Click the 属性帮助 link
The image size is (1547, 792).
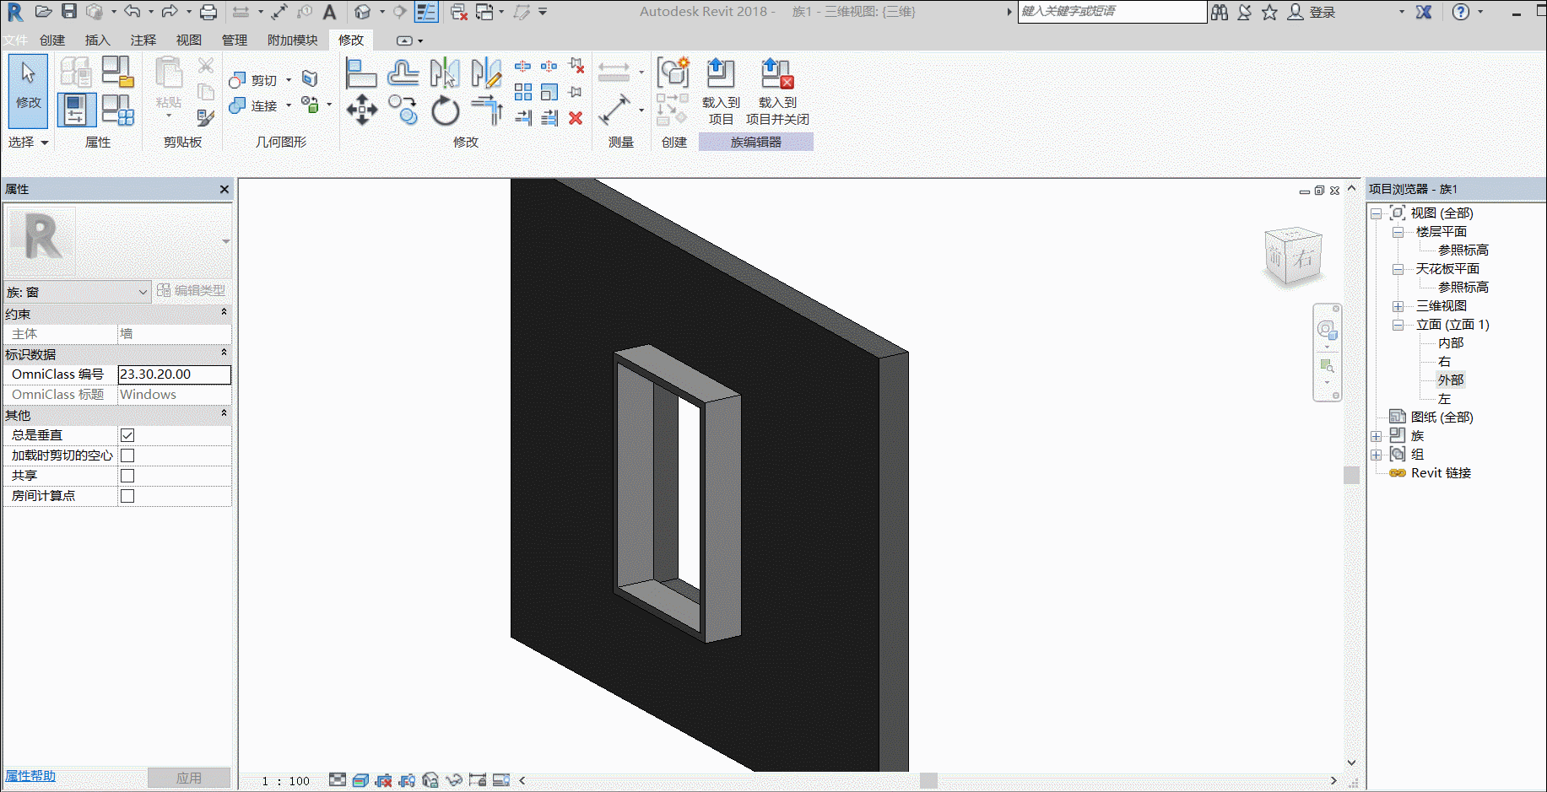point(30,776)
